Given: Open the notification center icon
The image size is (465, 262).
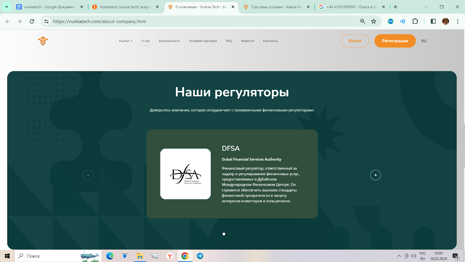Looking at the screenshot, I should (x=455, y=256).
